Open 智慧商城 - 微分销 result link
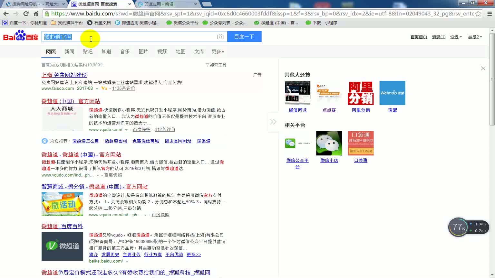Screen dimensions: 495x278 [94, 187]
